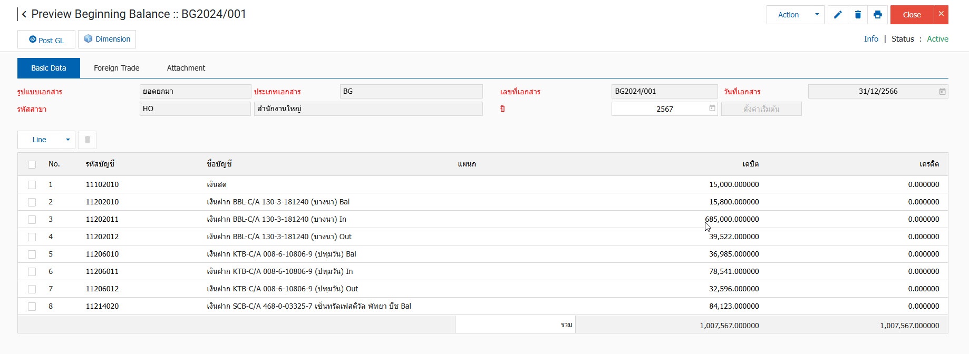Click the trash delete icon in header
The width and height of the screenshot is (969, 354).
pyautogui.click(x=858, y=15)
